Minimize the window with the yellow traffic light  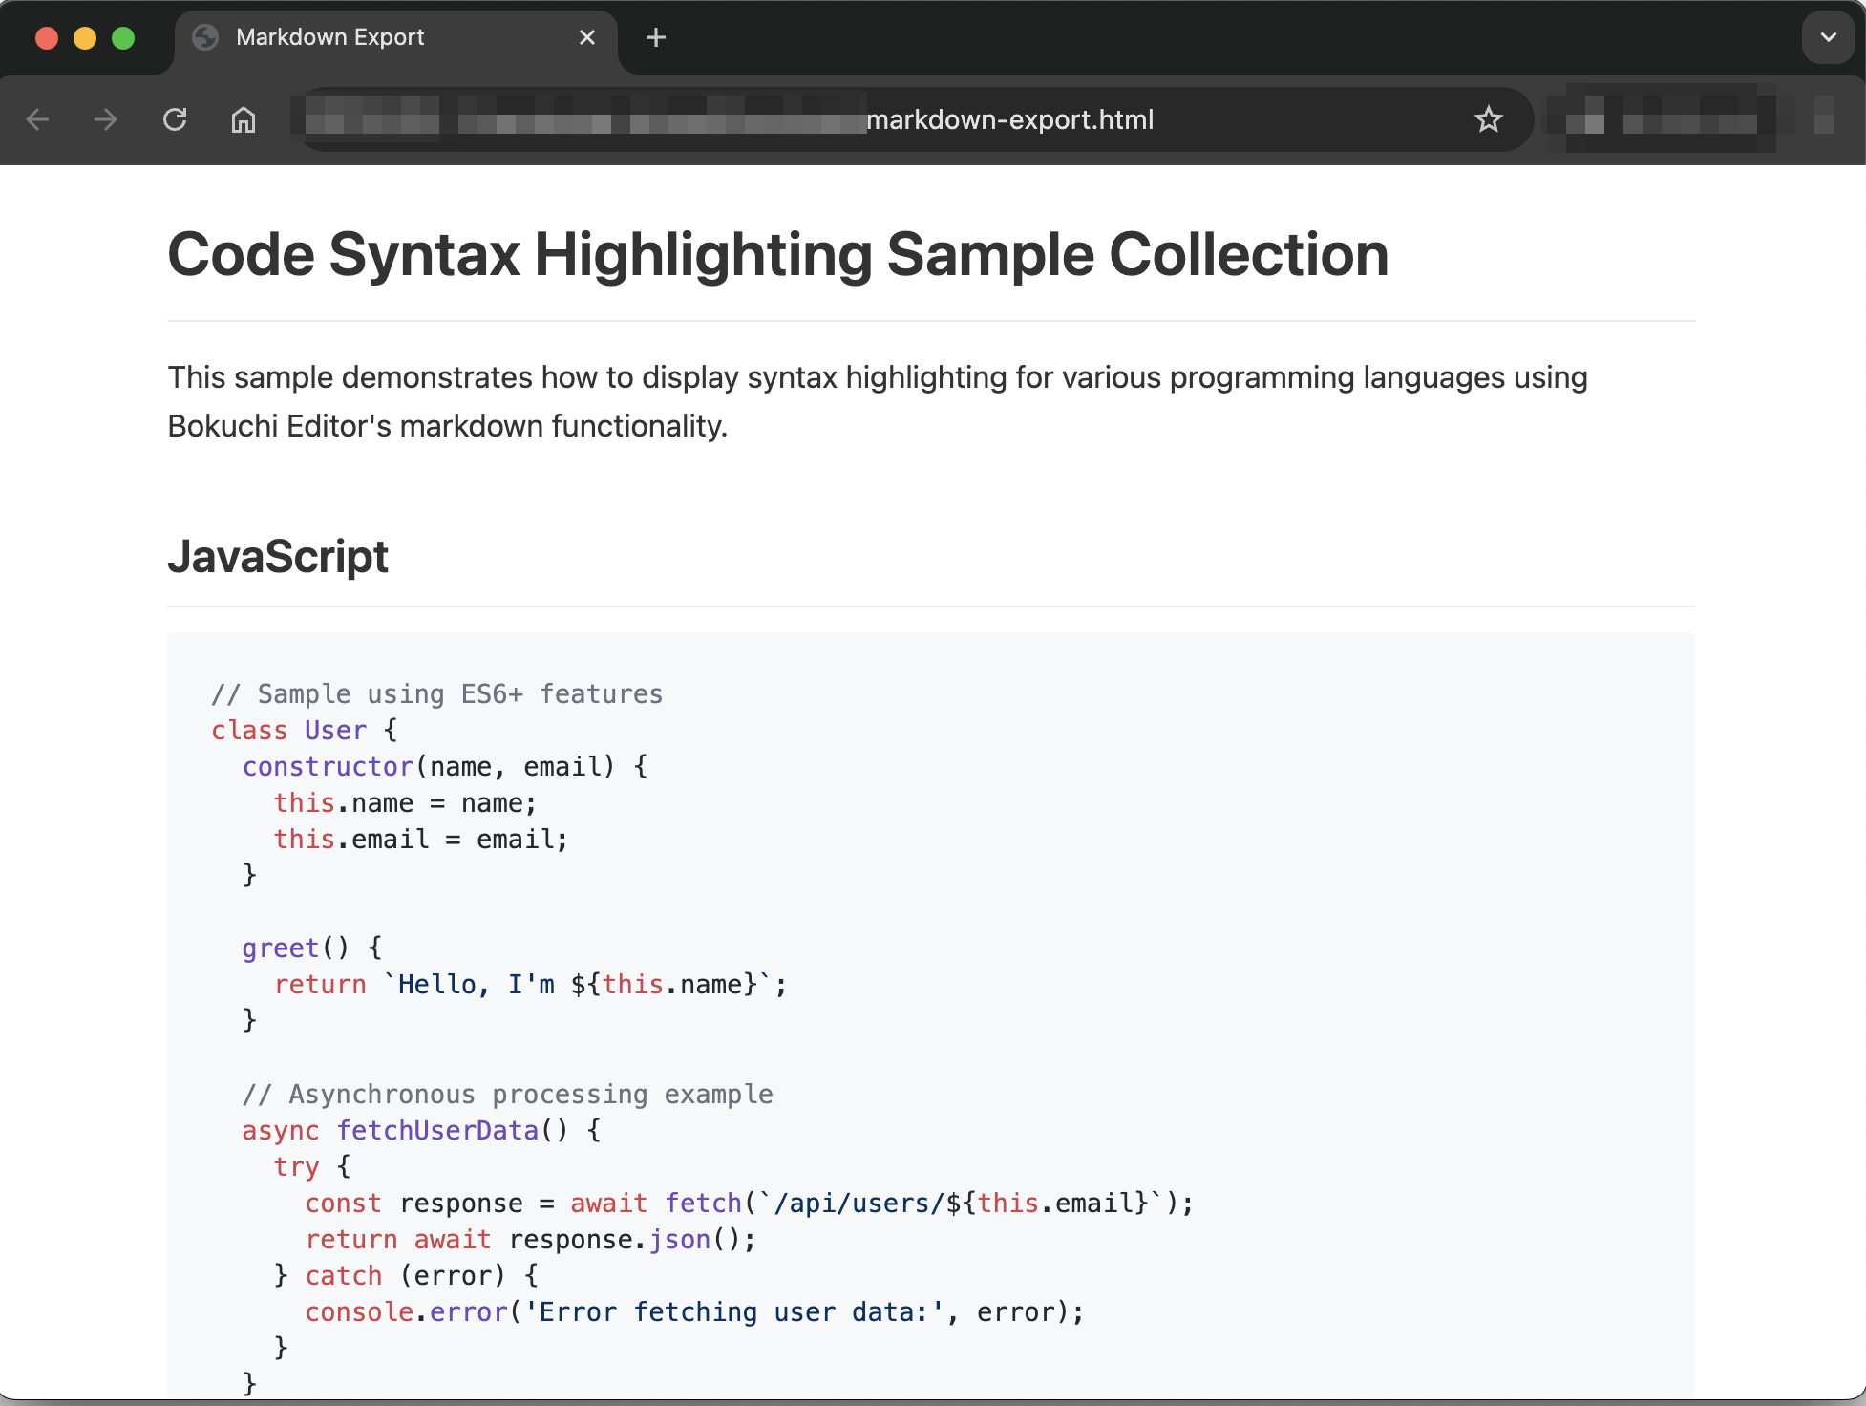pos(85,37)
